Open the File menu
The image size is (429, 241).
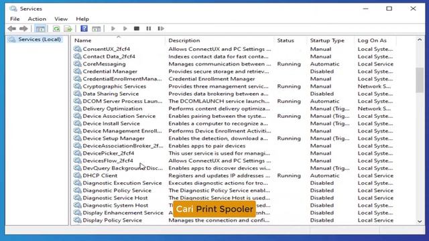click(15, 19)
